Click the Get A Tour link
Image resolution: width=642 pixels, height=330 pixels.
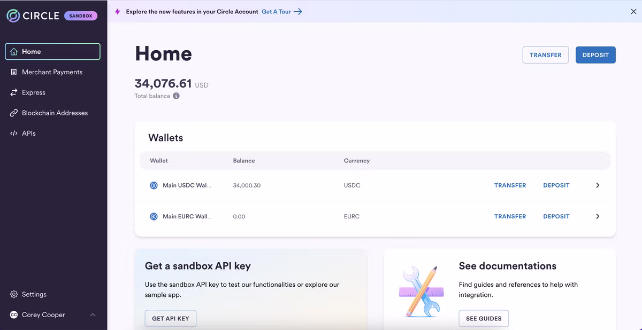[x=282, y=11]
